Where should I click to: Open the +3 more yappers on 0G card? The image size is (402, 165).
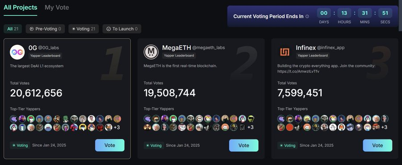[x=117, y=127]
